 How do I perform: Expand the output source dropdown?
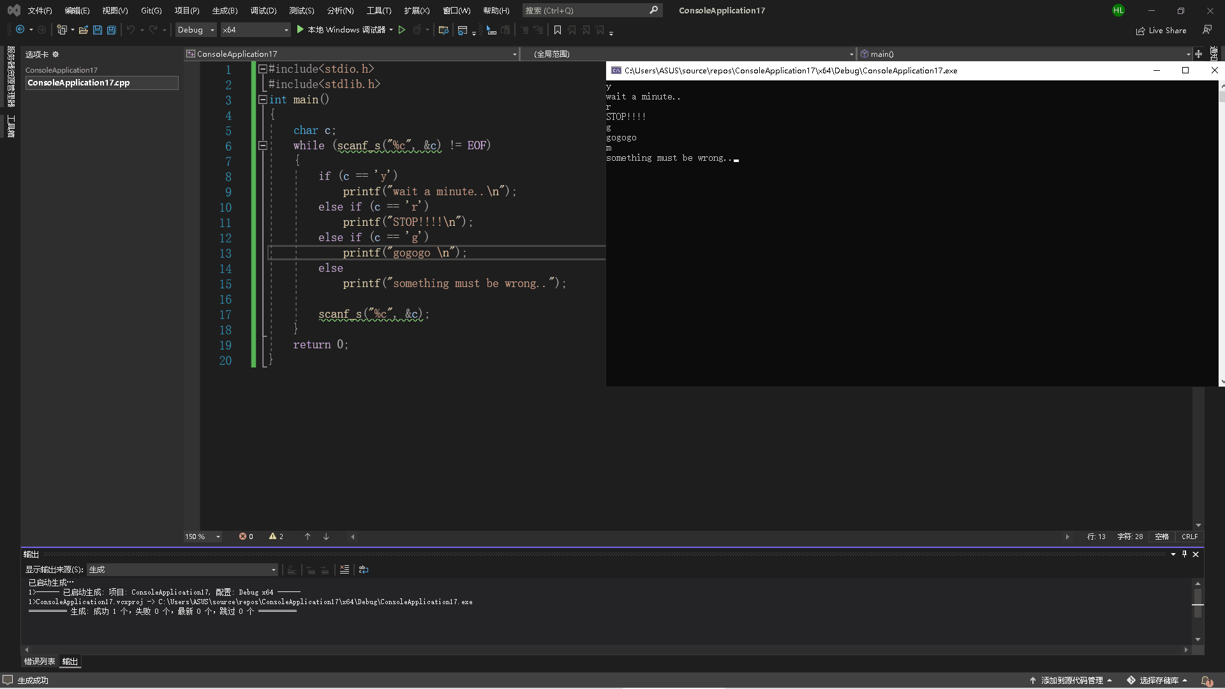pos(274,570)
